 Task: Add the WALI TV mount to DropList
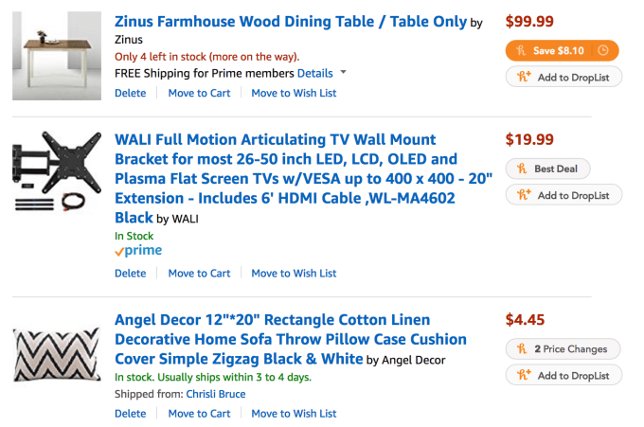(563, 196)
